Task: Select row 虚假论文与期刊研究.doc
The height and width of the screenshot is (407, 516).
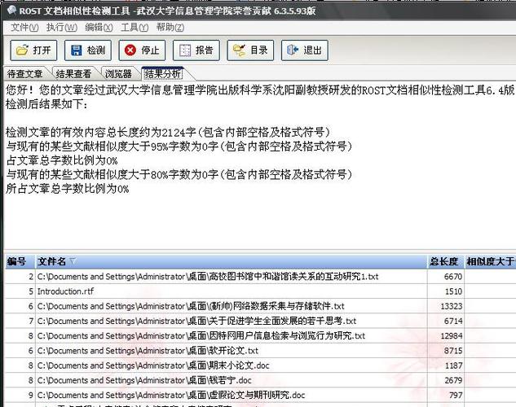Action: point(260,395)
